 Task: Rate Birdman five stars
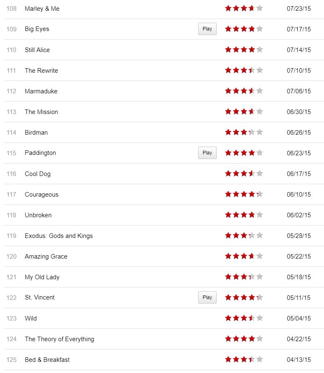click(x=259, y=132)
